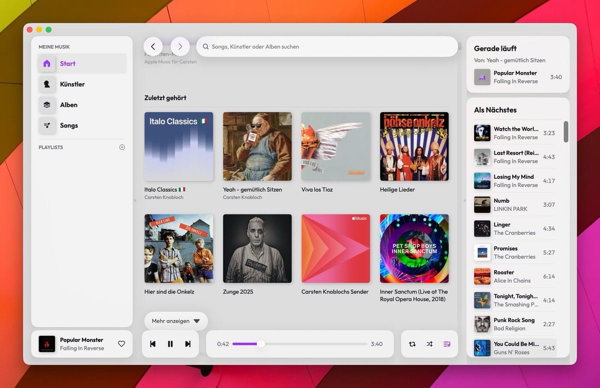Click the previous track button
600x388 pixels.
pyautogui.click(x=153, y=344)
